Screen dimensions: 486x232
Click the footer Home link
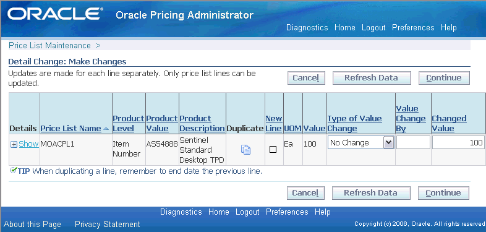pos(218,212)
